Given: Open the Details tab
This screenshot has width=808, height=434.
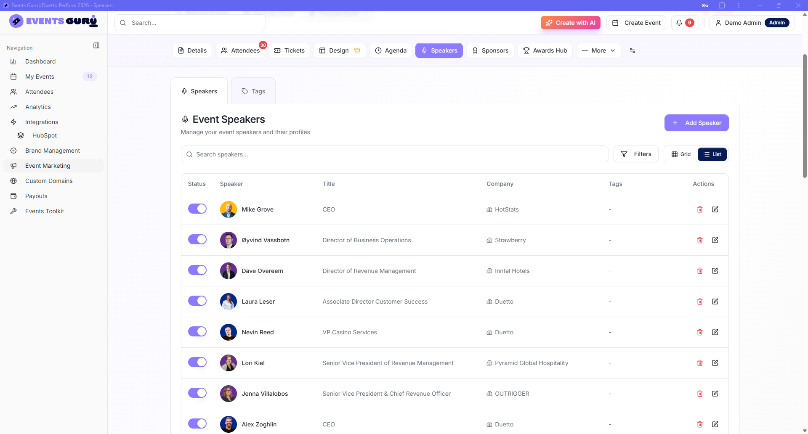Looking at the screenshot, I should pyautogui.click(x=192, y=50).
